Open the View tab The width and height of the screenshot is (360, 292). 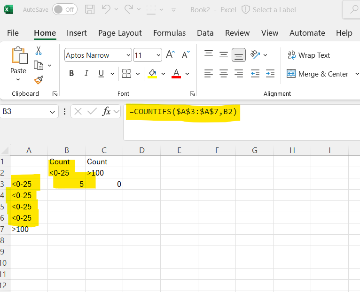click(x=270, y=33)
